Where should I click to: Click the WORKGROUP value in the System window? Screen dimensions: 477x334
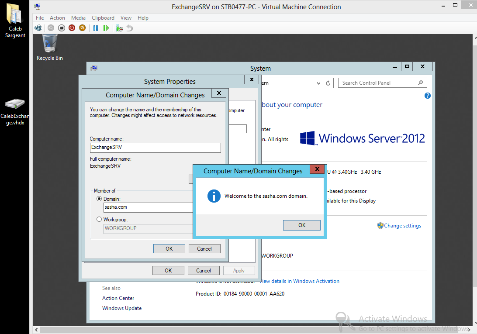coord(277,256)
